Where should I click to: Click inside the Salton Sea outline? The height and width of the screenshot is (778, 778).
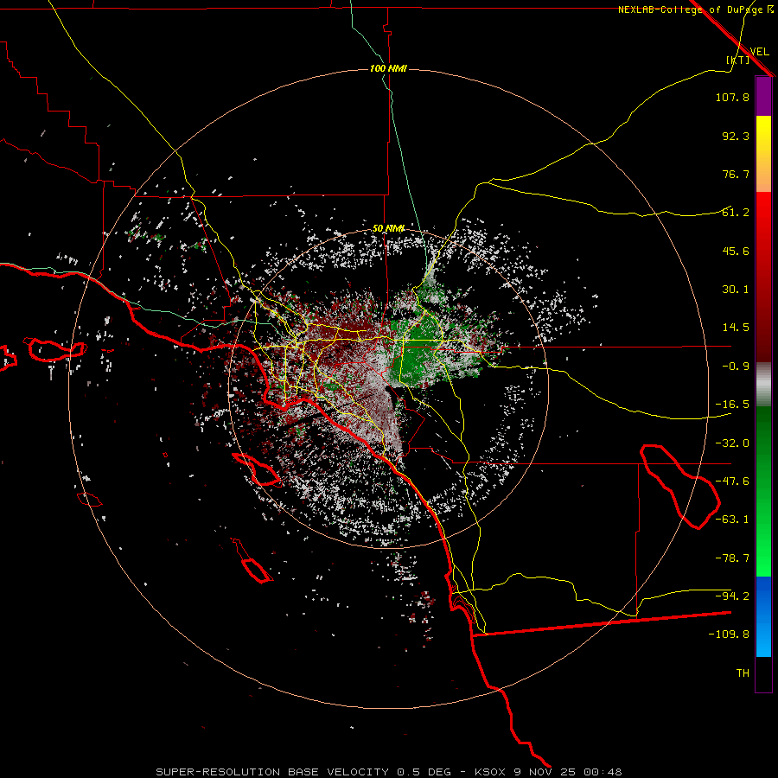point(682,488)
